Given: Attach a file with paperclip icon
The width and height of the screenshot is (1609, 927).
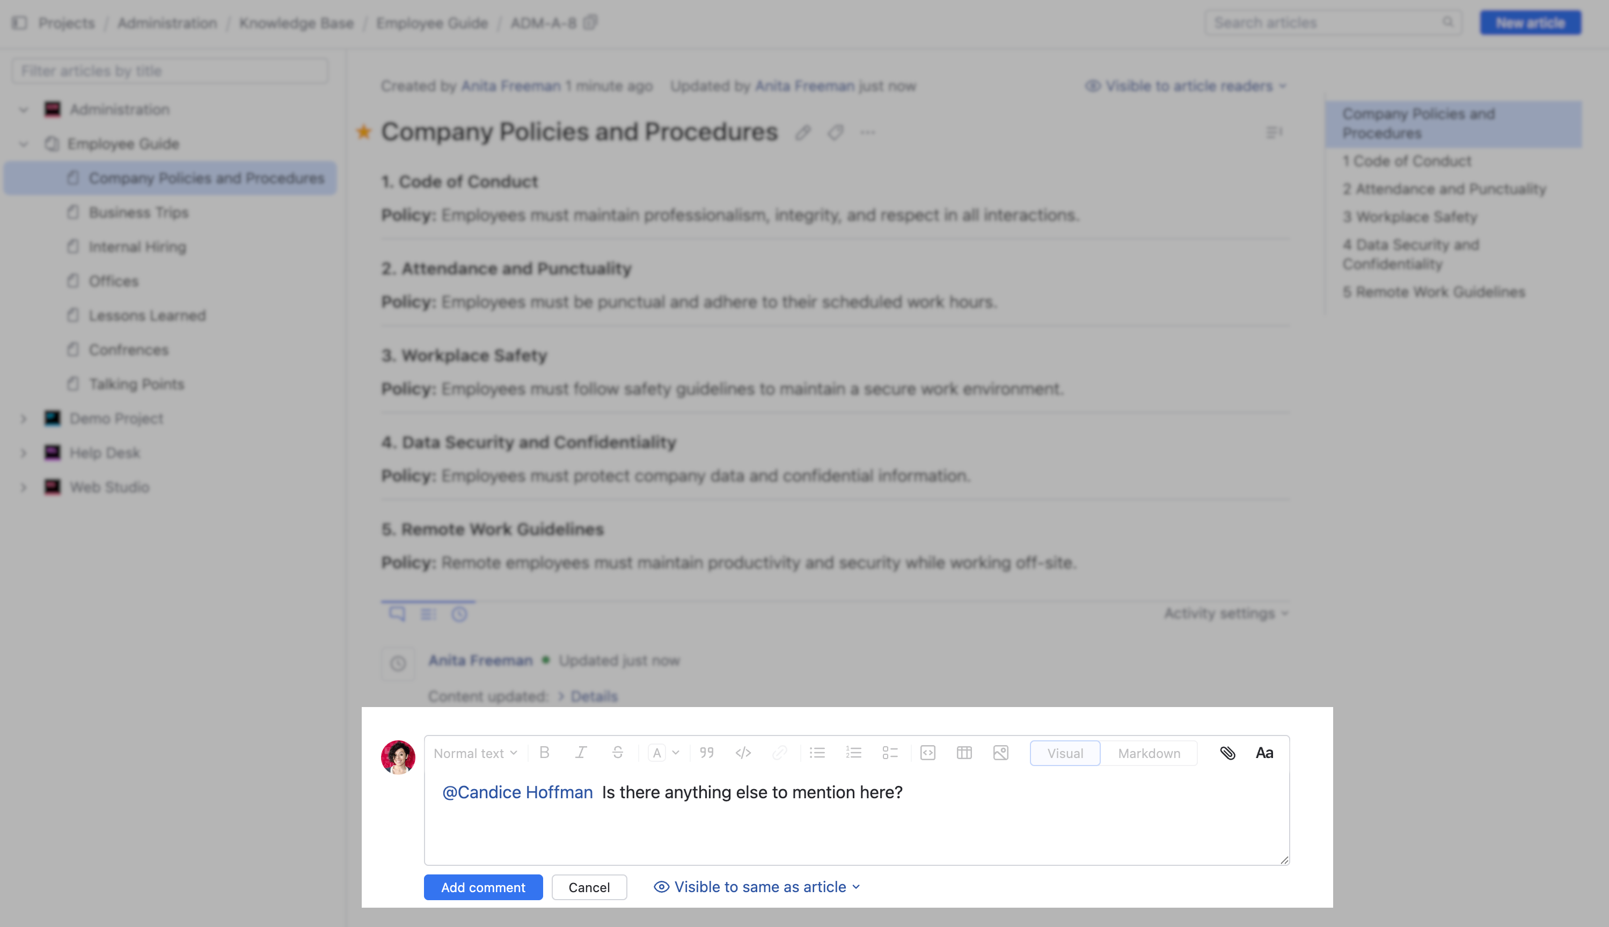Looking at the screenshot, I should pos(1227,753).
